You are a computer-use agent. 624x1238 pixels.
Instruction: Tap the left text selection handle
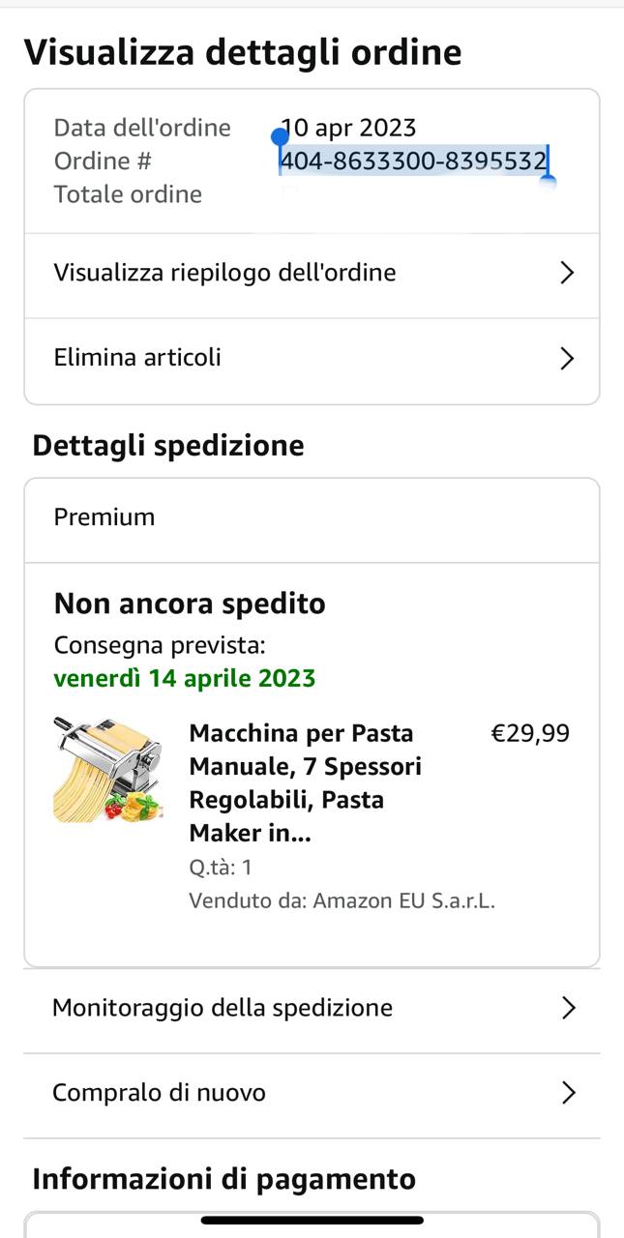click(x=281, y=137)
